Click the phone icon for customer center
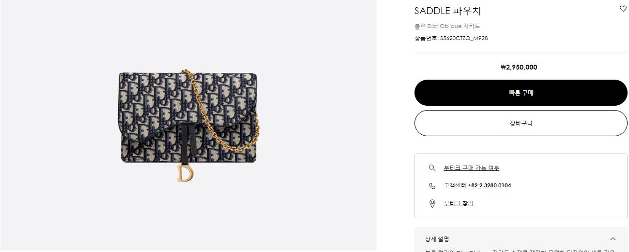 pos(432,185)
